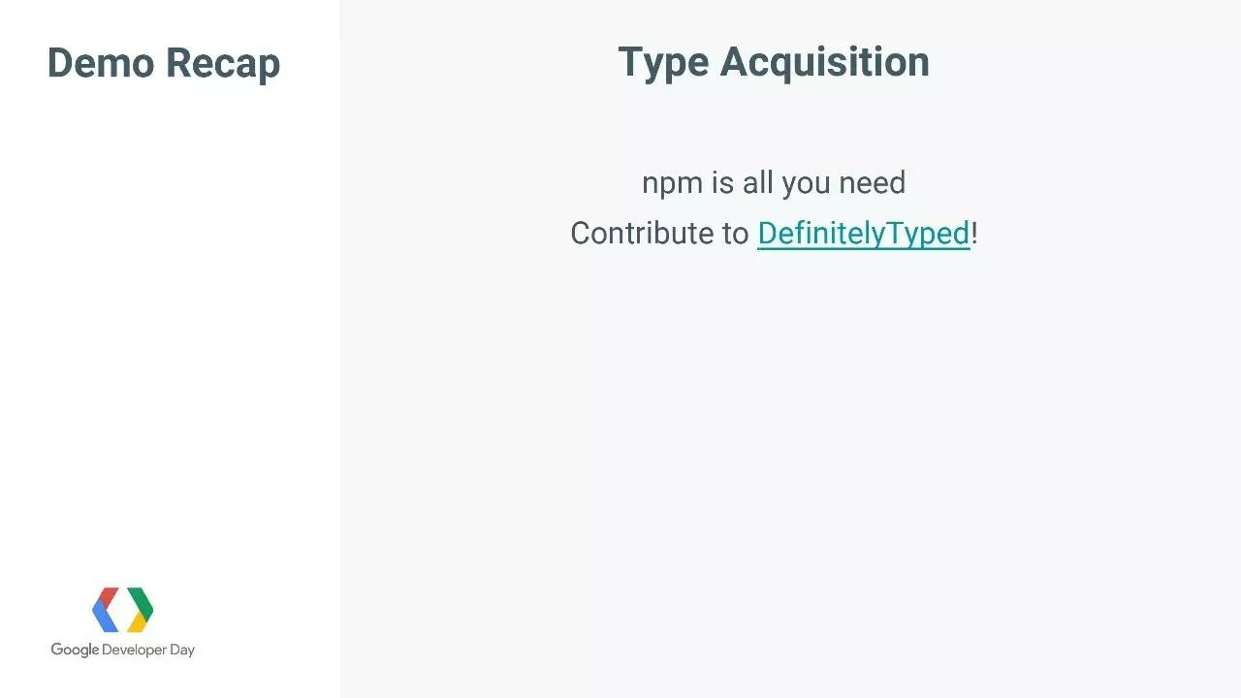This screenshot has width=1241, height=698.
Task: Select the word "Recap" in sidebar heading
Action: 223,65
